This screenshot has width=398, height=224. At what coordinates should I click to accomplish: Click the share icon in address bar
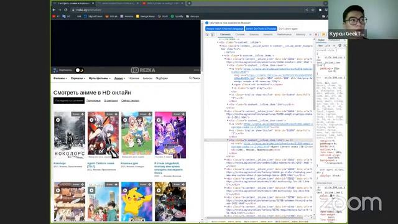click(x=307, y=10)
